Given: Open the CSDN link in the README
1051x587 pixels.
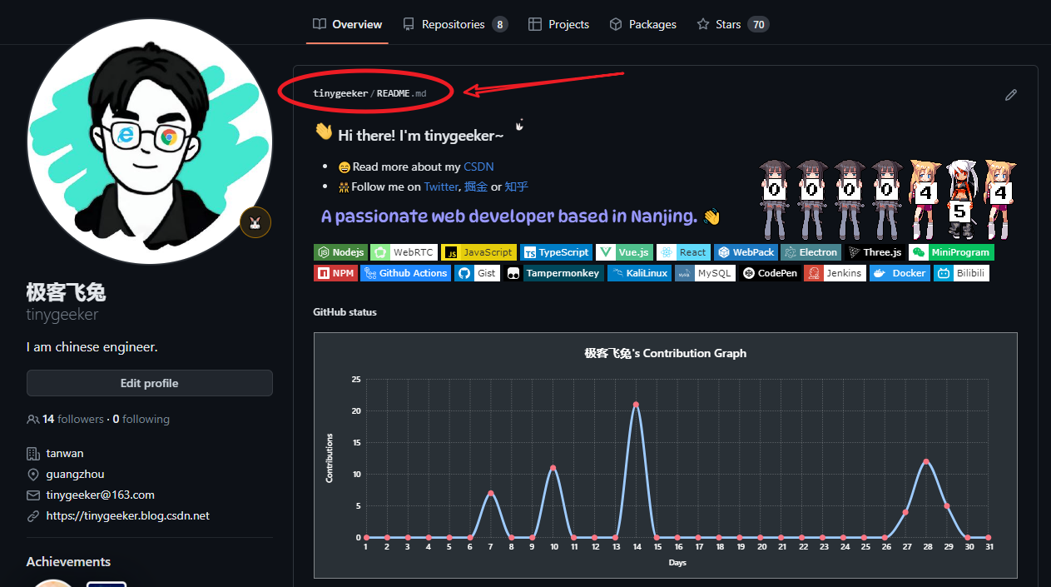Looking at the screenshot, I should click(478, 167).
